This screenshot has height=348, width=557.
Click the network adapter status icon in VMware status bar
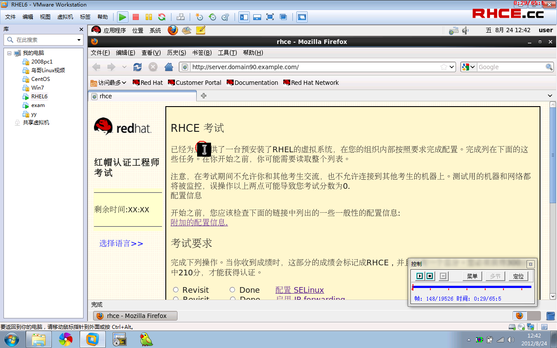click(530, 327)
